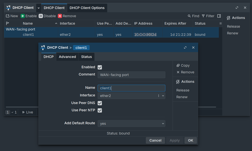Open the Add Default Route dropdown
252x151 pixels.
point(131,124)
